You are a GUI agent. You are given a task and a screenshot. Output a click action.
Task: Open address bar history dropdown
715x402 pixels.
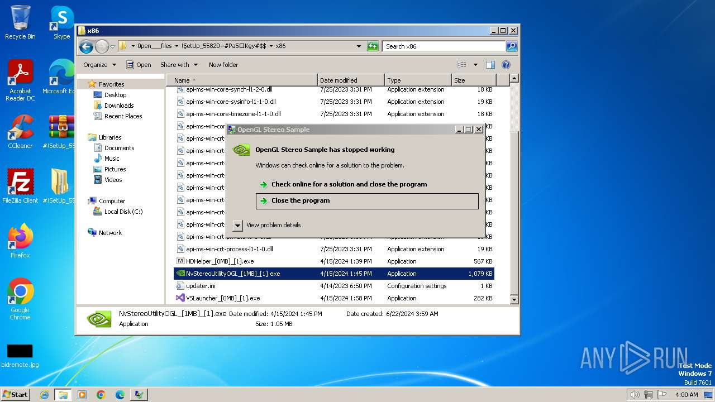(x=359, y=46)
